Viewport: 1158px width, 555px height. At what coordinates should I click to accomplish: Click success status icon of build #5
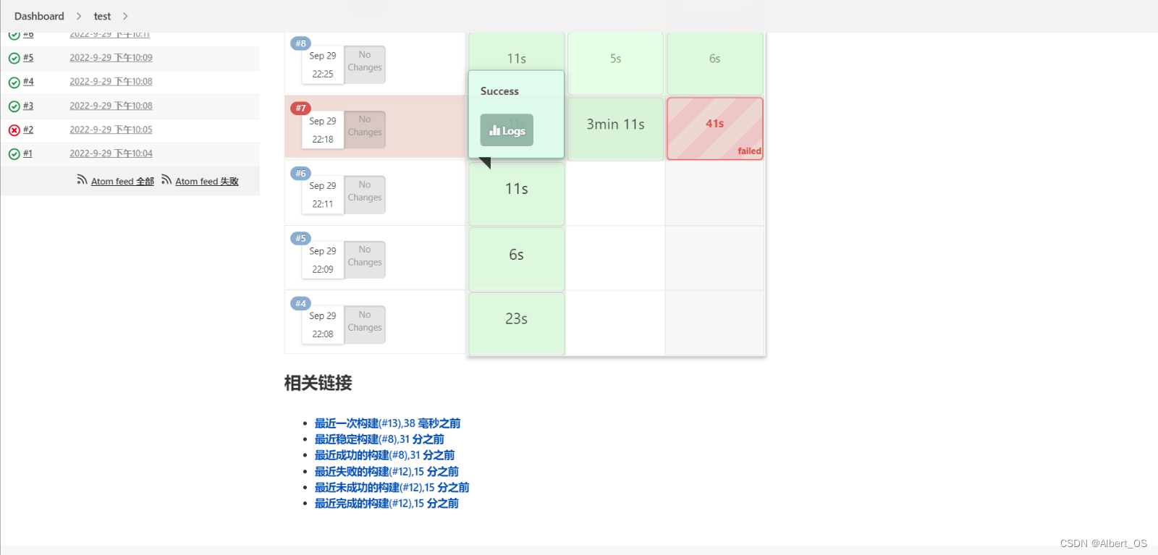tap(14, 58)
